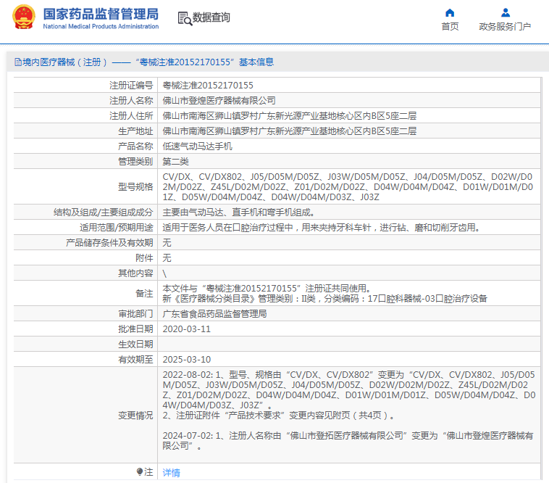Select registration number 粤械注准20152170155 cell
549x483 pixels.
(x=208, y=85)
